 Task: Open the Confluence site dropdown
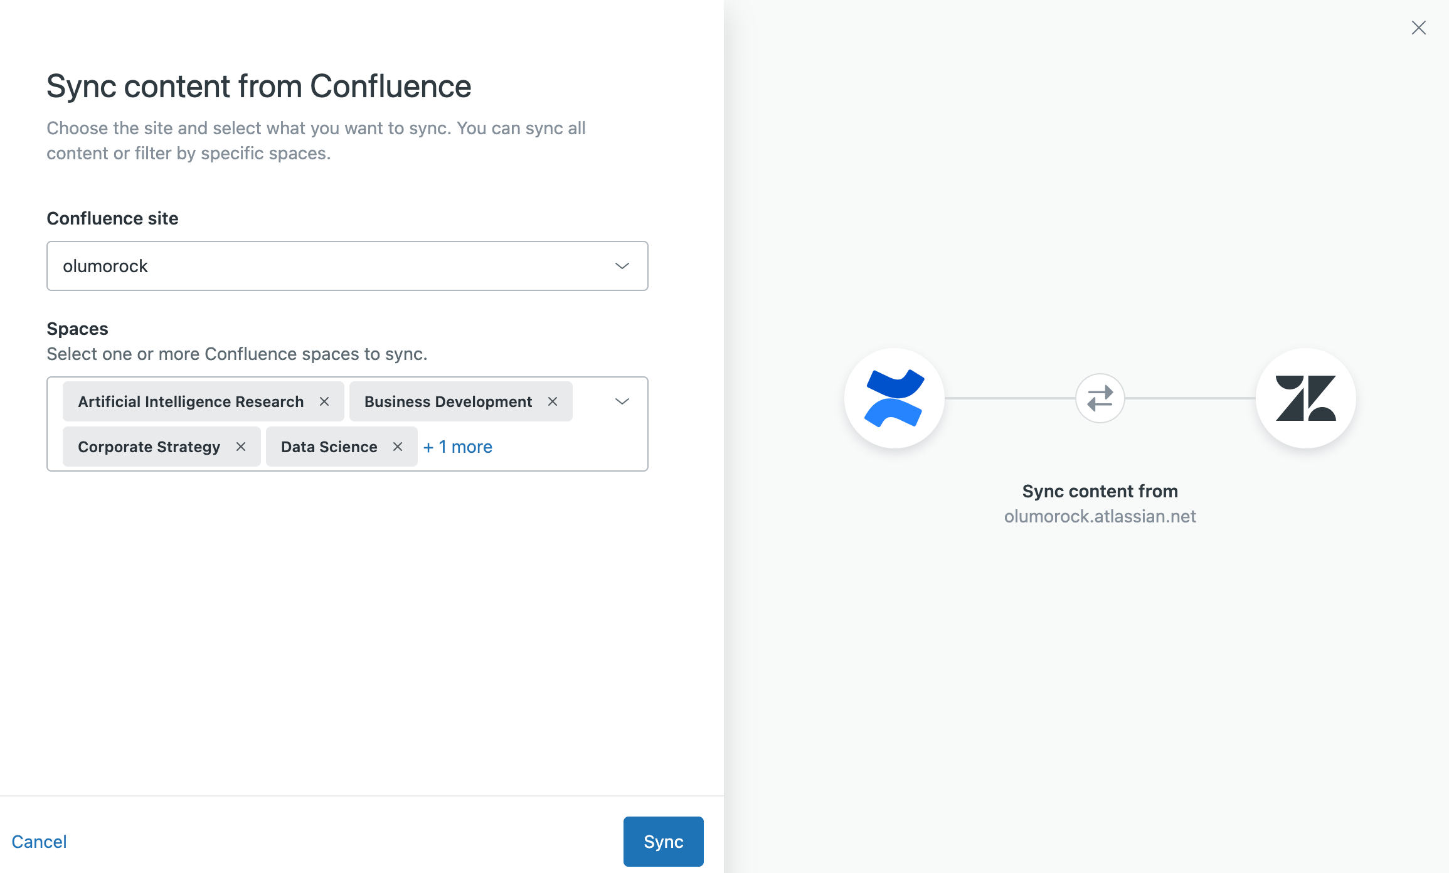622,266
